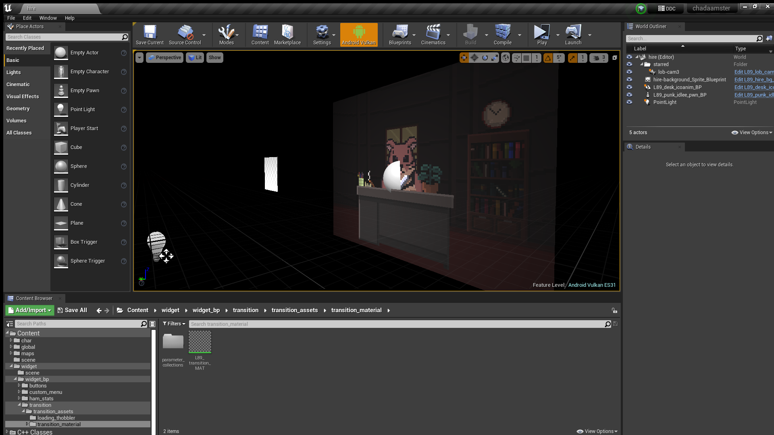Click the Edit L89_lob_cam link
Viewport: 774px width, 435px height.
click(753, 72)
